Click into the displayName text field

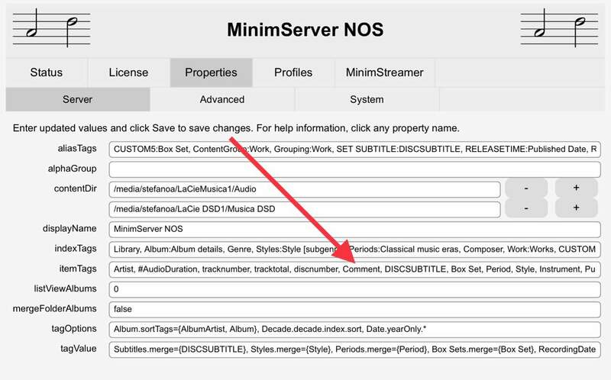pyautogui.click(x=355, y=229)
